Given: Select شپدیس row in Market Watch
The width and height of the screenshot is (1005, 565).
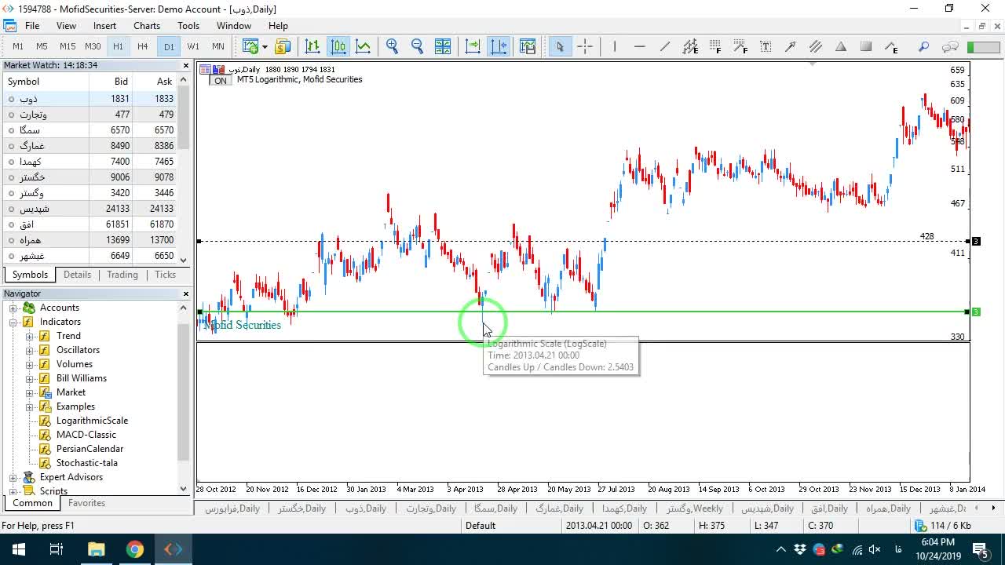Looking at the screenshot, I should pos(90,209).
